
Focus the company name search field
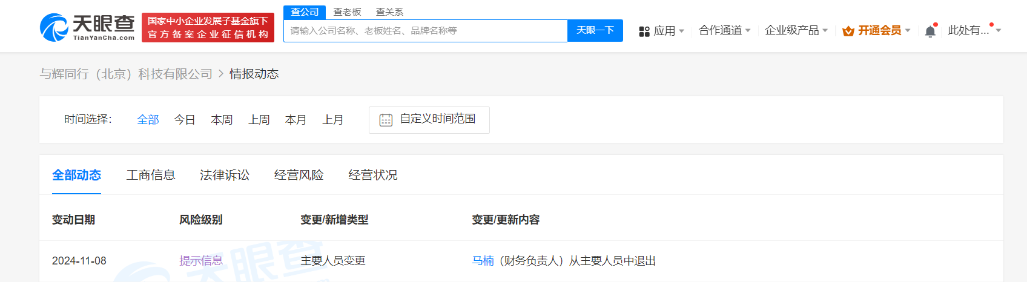pyautogui.click(x=425, y=30)
